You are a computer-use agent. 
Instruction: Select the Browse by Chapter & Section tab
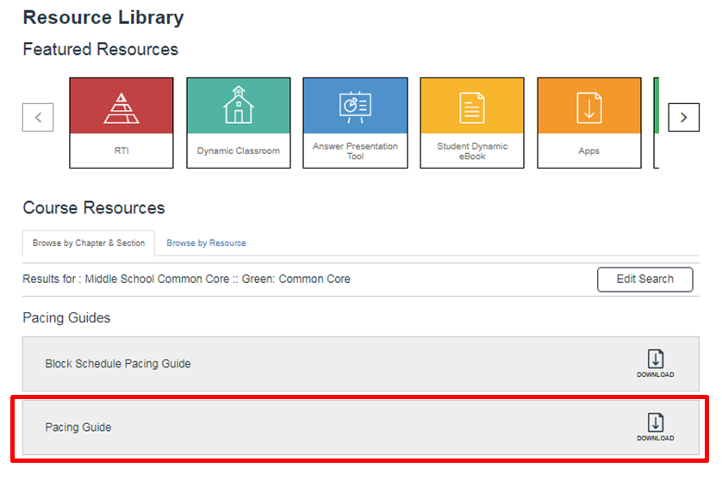tap(89, 243)
